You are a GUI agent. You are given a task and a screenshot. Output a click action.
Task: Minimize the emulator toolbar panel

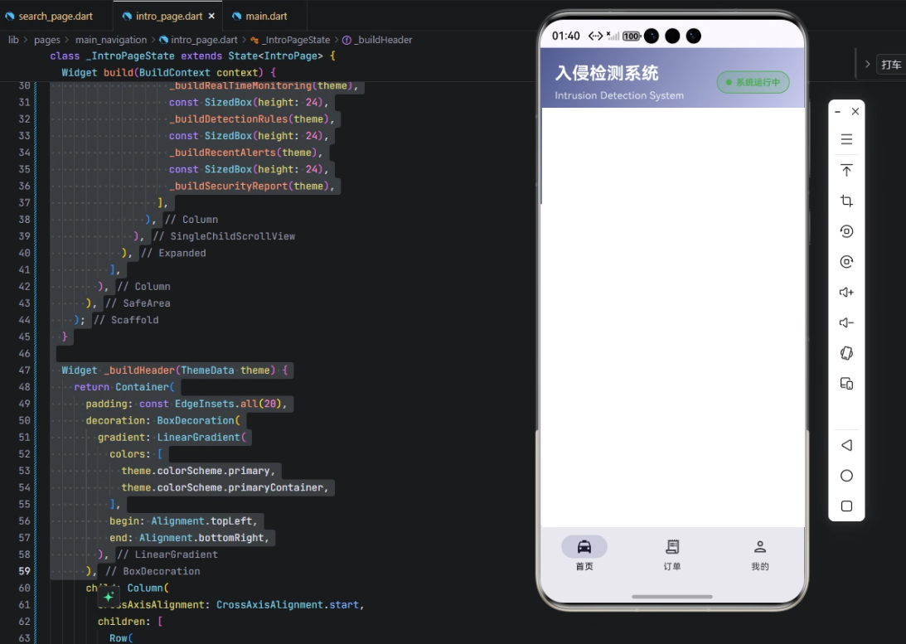click(837, 111)
